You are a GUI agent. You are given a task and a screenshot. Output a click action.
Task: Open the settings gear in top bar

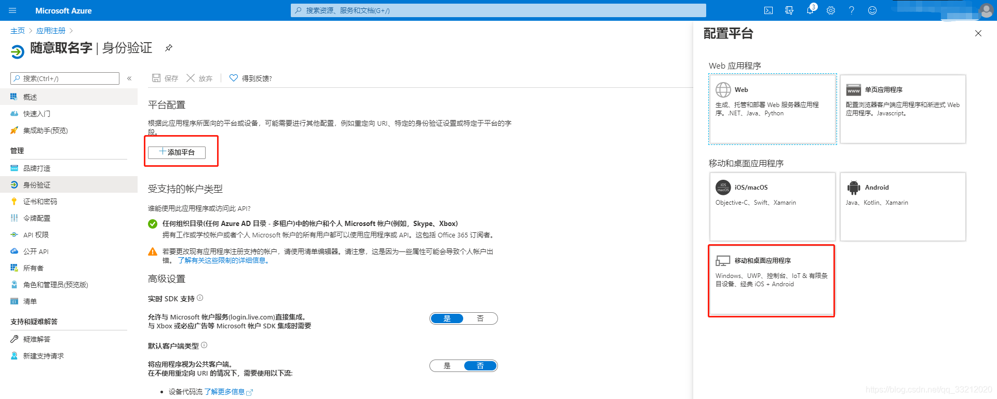(831, 10)
